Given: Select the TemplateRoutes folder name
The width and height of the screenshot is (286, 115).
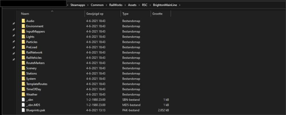Looking at the screenshot, I should [37, 84].
